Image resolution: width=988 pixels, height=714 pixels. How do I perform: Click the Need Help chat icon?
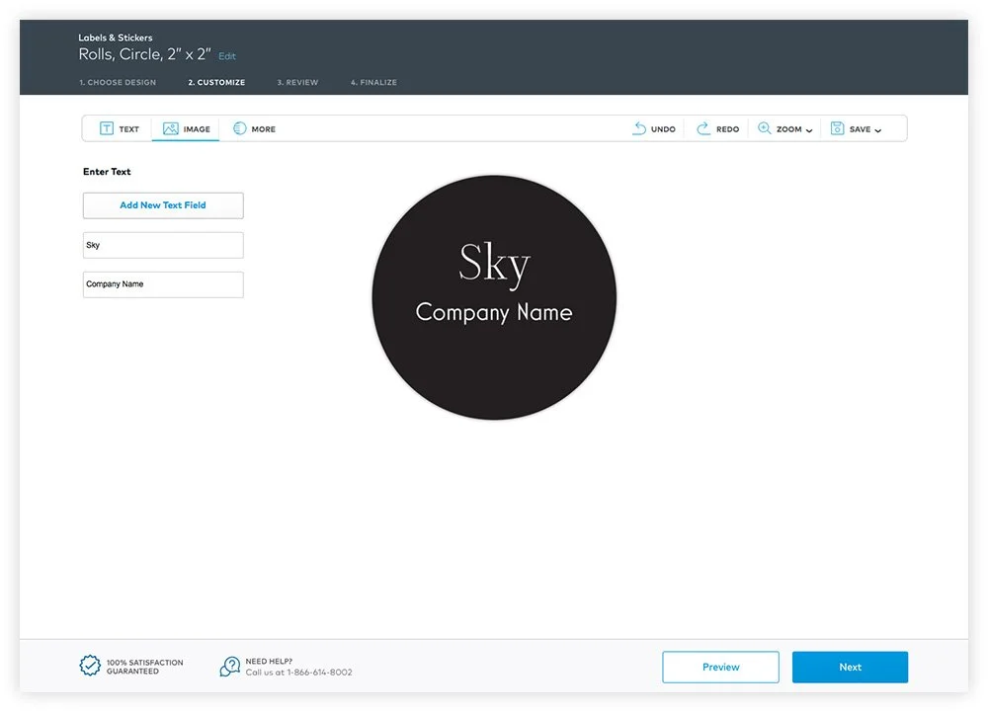(x=230, y=667)
